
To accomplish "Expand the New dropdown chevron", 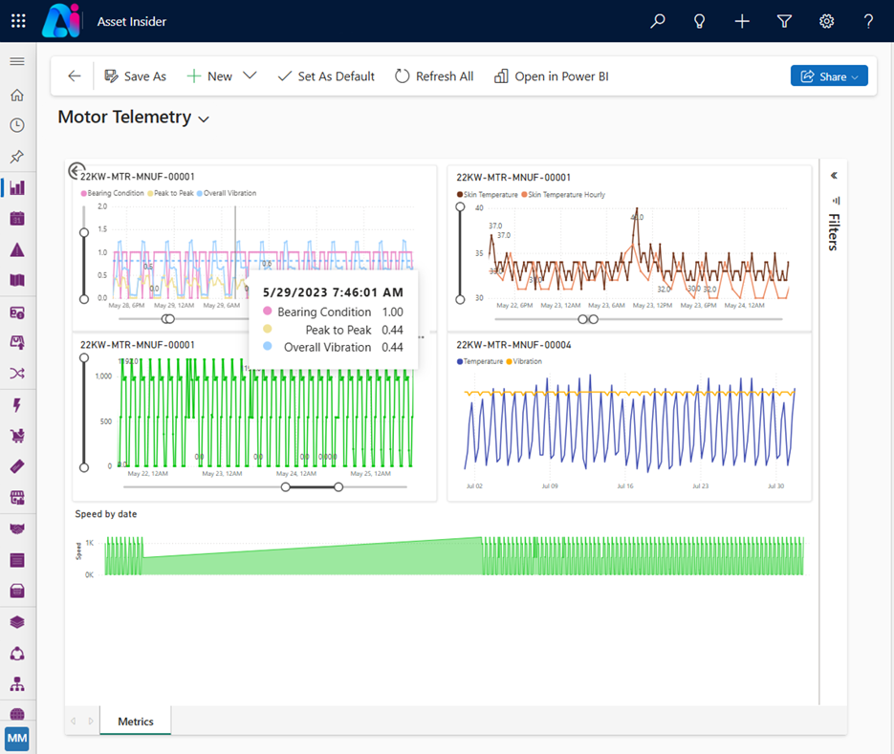I will click(250, 75).
